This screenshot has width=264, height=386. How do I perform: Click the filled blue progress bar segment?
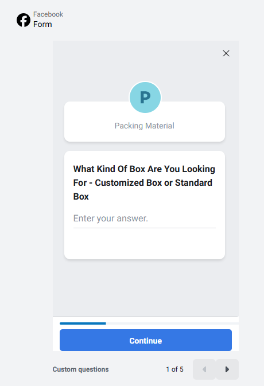point(83,323)
